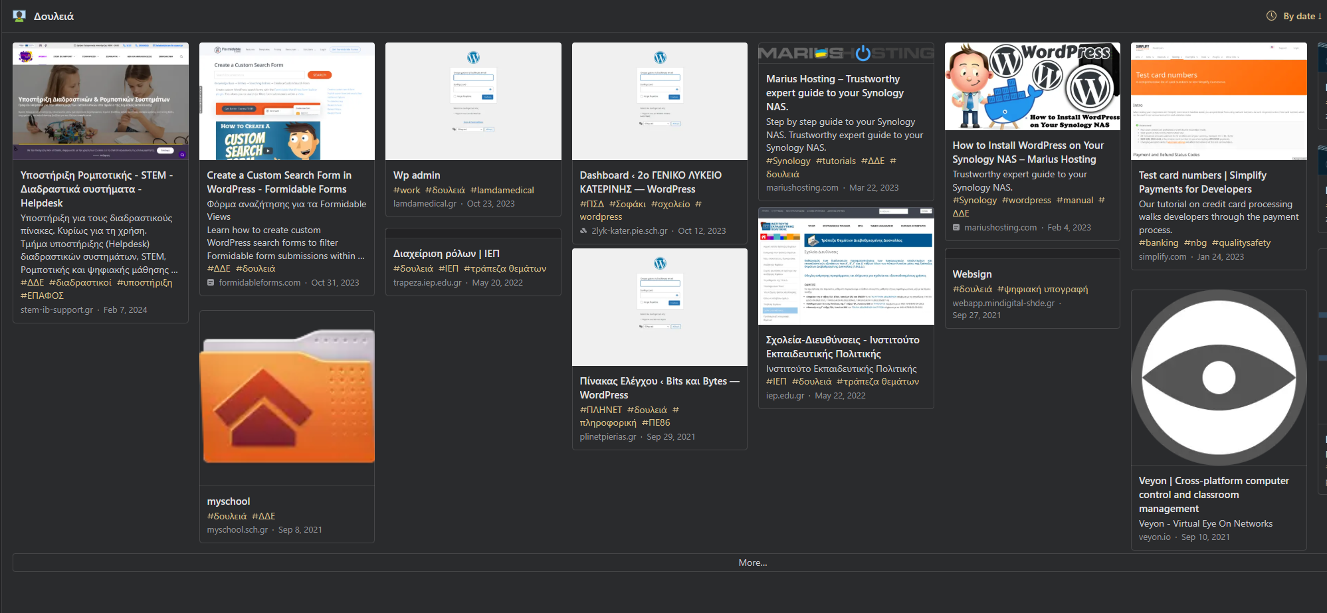This screenshot has height=613, width=1327.
Task: Open the Υποστήριξη Ρομποτικής - STEM title
Action: tap(96, 189)
